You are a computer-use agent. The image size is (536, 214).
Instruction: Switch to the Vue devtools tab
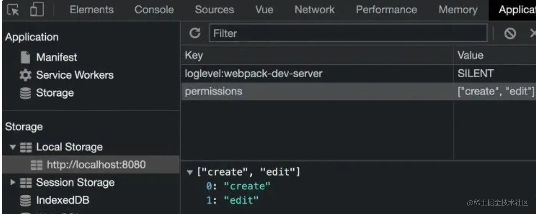point(264,10)
